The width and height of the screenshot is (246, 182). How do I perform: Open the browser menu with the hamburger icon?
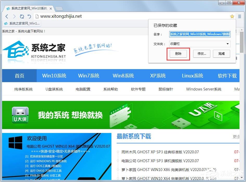239,16
